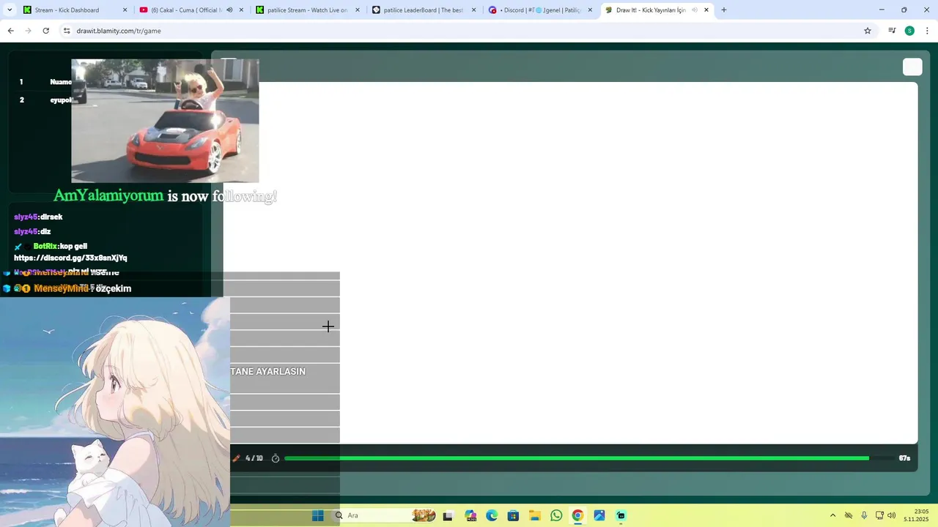Open the media control icon in Chrome toolbar
This screenshot has width=938, height=527.
pos(892,31)
